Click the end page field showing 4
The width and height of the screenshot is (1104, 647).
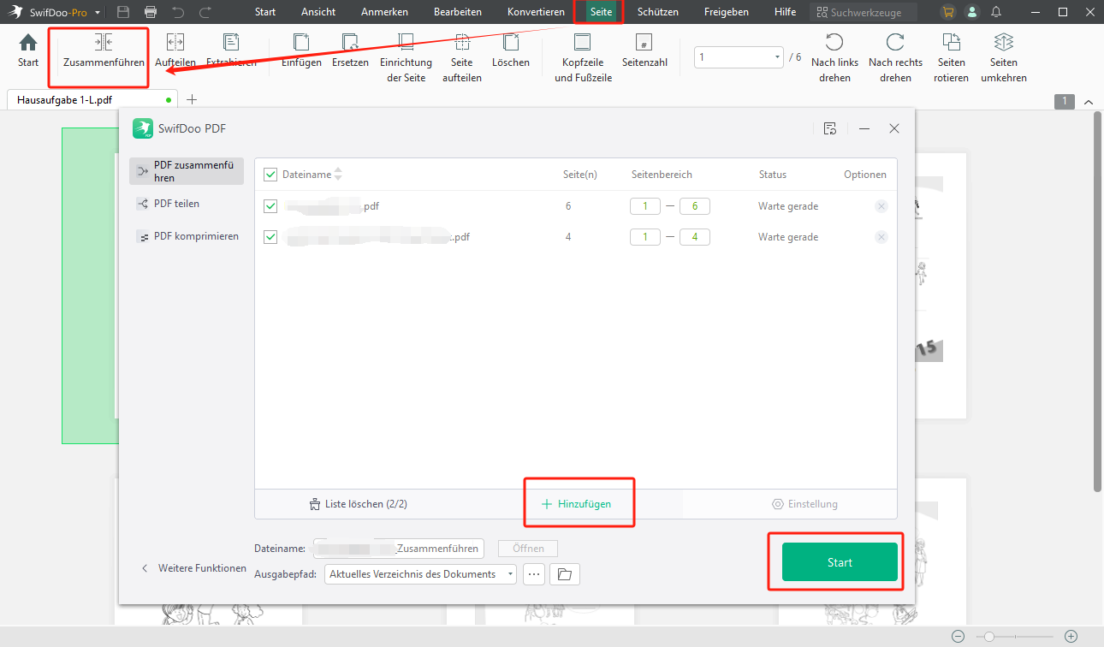[695, 237]
